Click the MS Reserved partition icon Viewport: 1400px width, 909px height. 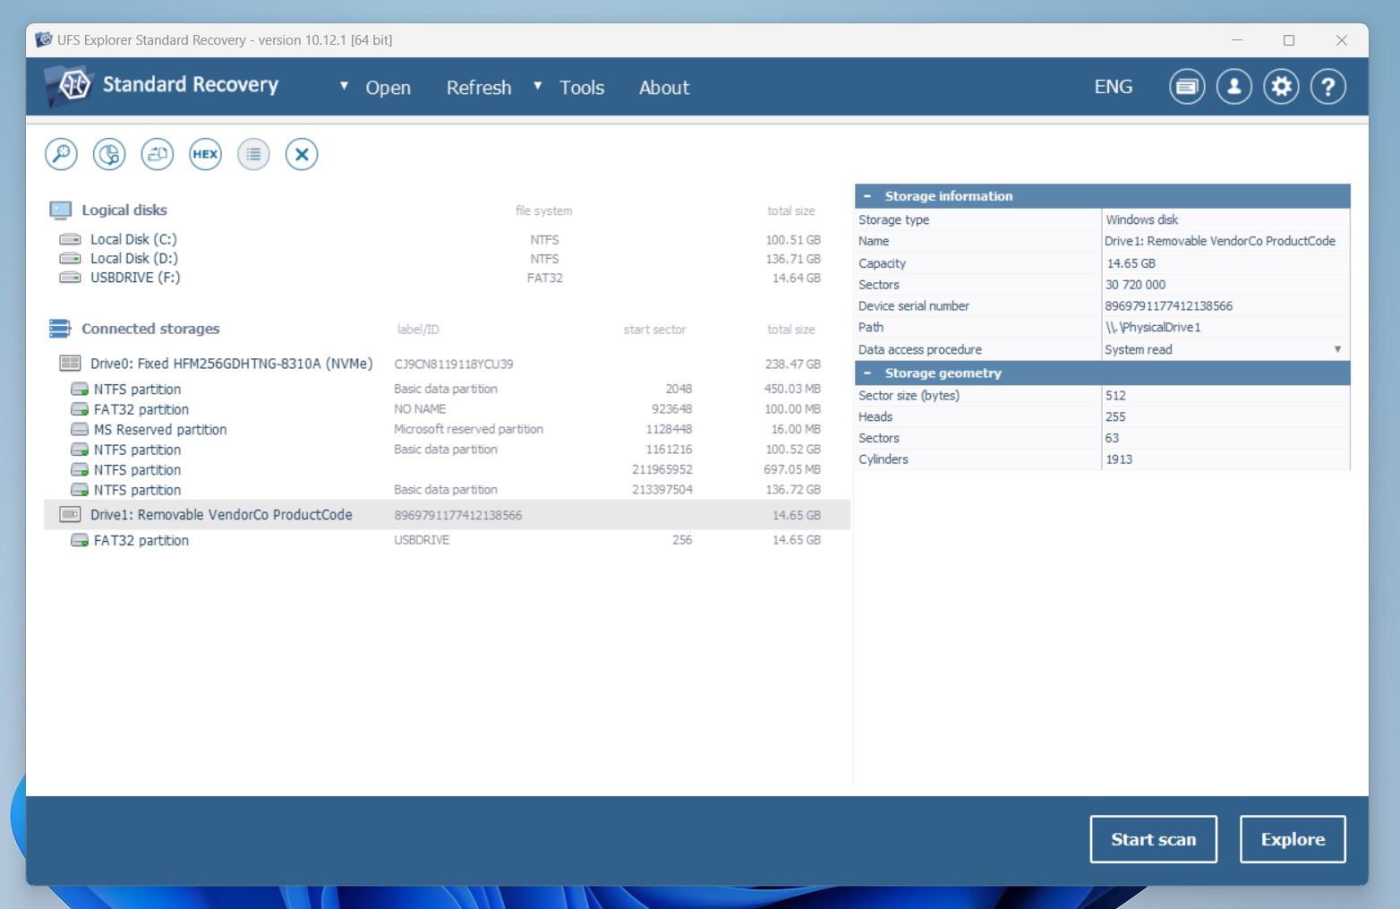click(80, 430)
